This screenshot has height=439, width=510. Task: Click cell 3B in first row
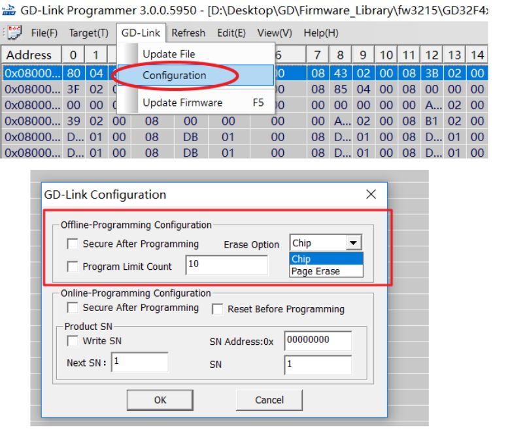tap(432, 73)
